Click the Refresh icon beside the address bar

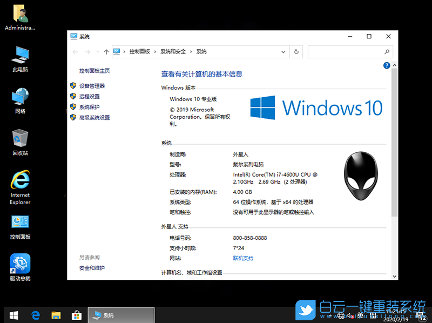click(x=296, y=52)
